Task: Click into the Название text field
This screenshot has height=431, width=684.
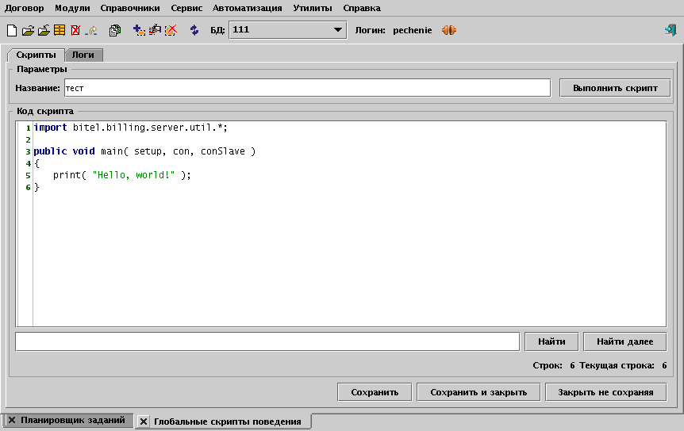Action: click(x=307, y=88)
